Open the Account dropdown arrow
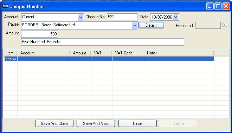Viewport: 232px width, 133px height. coord(80,18)
